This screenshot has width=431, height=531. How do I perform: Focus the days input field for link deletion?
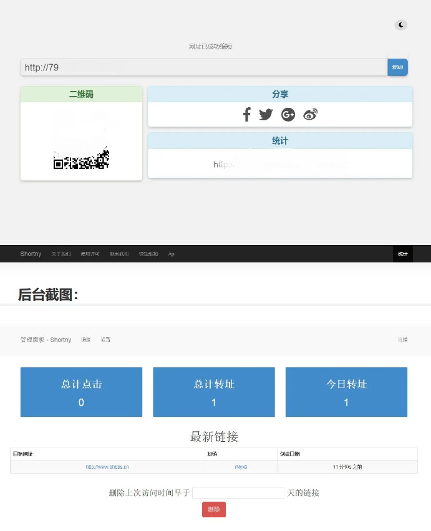pos(238,493)
